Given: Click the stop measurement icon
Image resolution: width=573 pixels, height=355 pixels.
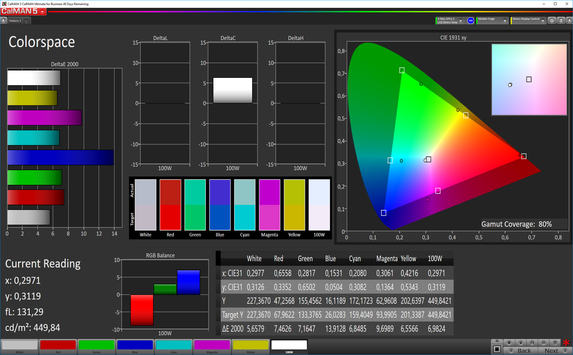Looking at the screenshot, I should [x=509, y=342].
